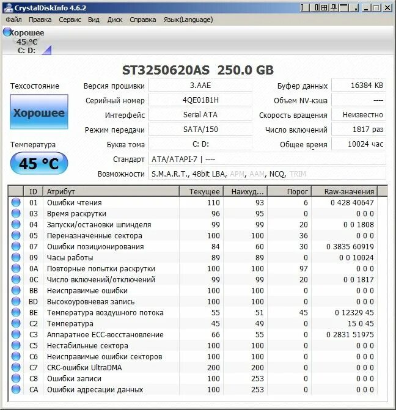The width and height of the screenshot is (396, 410).
Task: Click status orb of Запуски/остановки шпинделя row
Action: (x=16, y=224)
